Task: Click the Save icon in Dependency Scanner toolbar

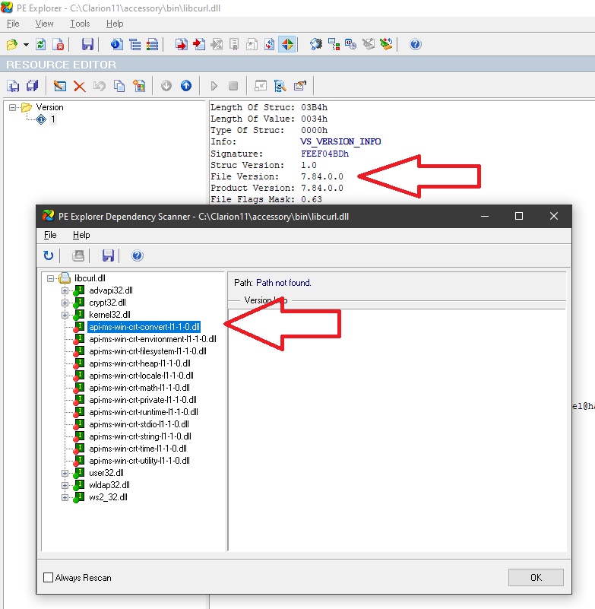Action: click(107, 255)
